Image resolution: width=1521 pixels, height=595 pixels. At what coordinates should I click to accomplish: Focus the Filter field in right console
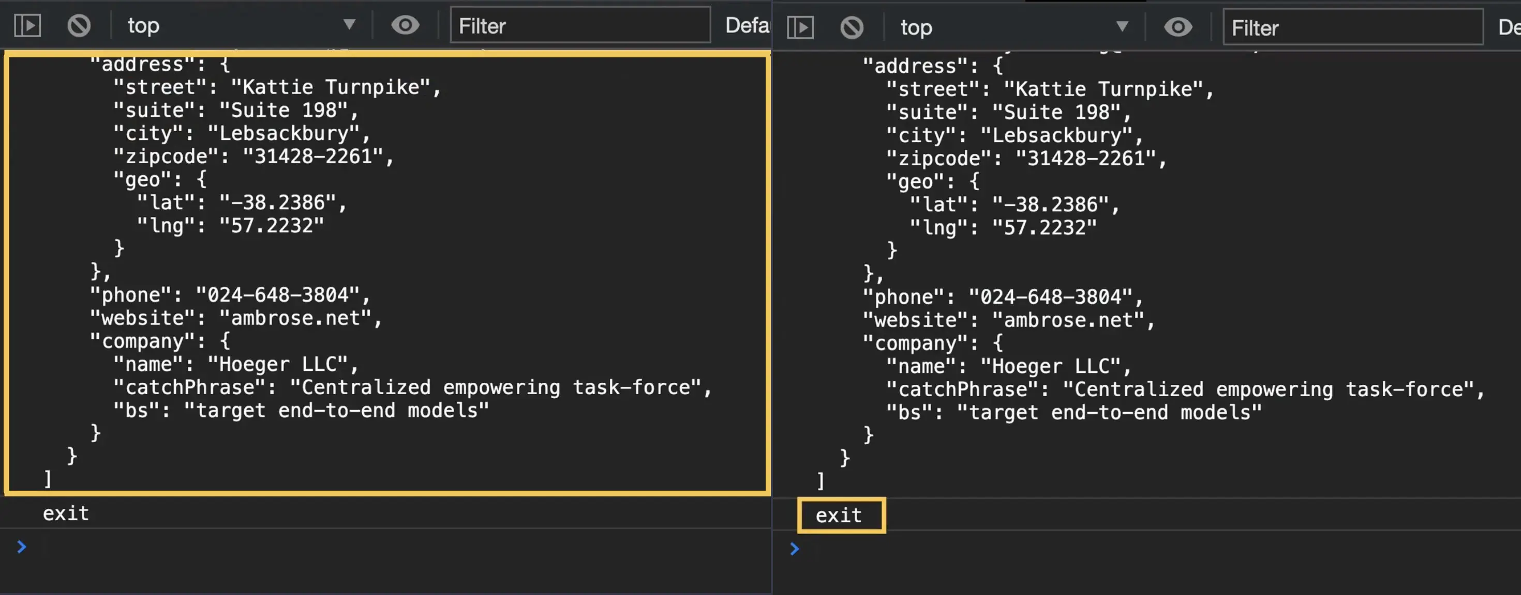[x=1352, y=27]
